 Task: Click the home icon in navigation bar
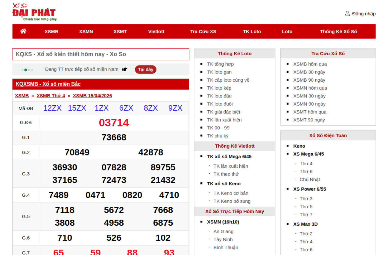23,31
